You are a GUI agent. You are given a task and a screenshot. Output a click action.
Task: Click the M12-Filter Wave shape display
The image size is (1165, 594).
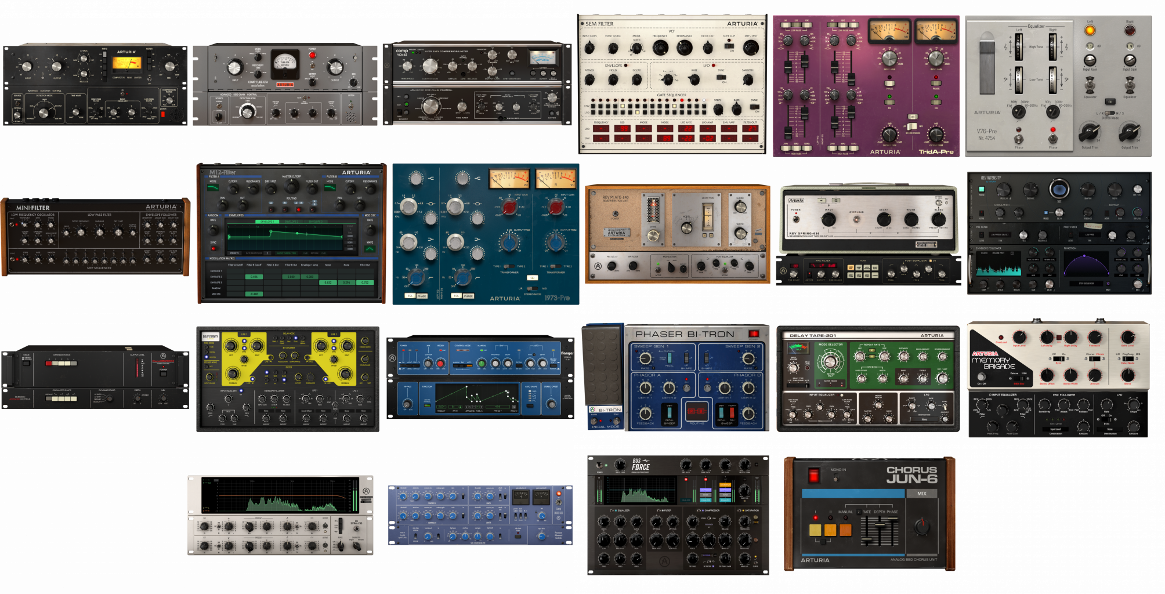(370, 249)
